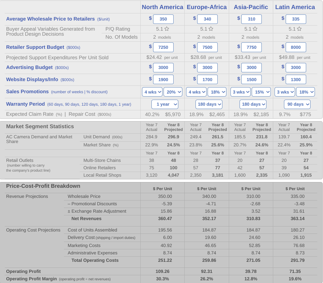Click the Asia-Pacific column header
This screenshot has height=283, width=323.
point(251,7)
